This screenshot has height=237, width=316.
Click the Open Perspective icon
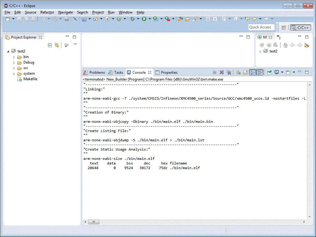[284, 27]
